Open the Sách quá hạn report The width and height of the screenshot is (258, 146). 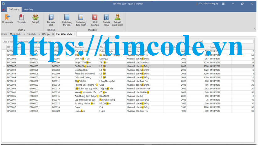tap(95, 20)
